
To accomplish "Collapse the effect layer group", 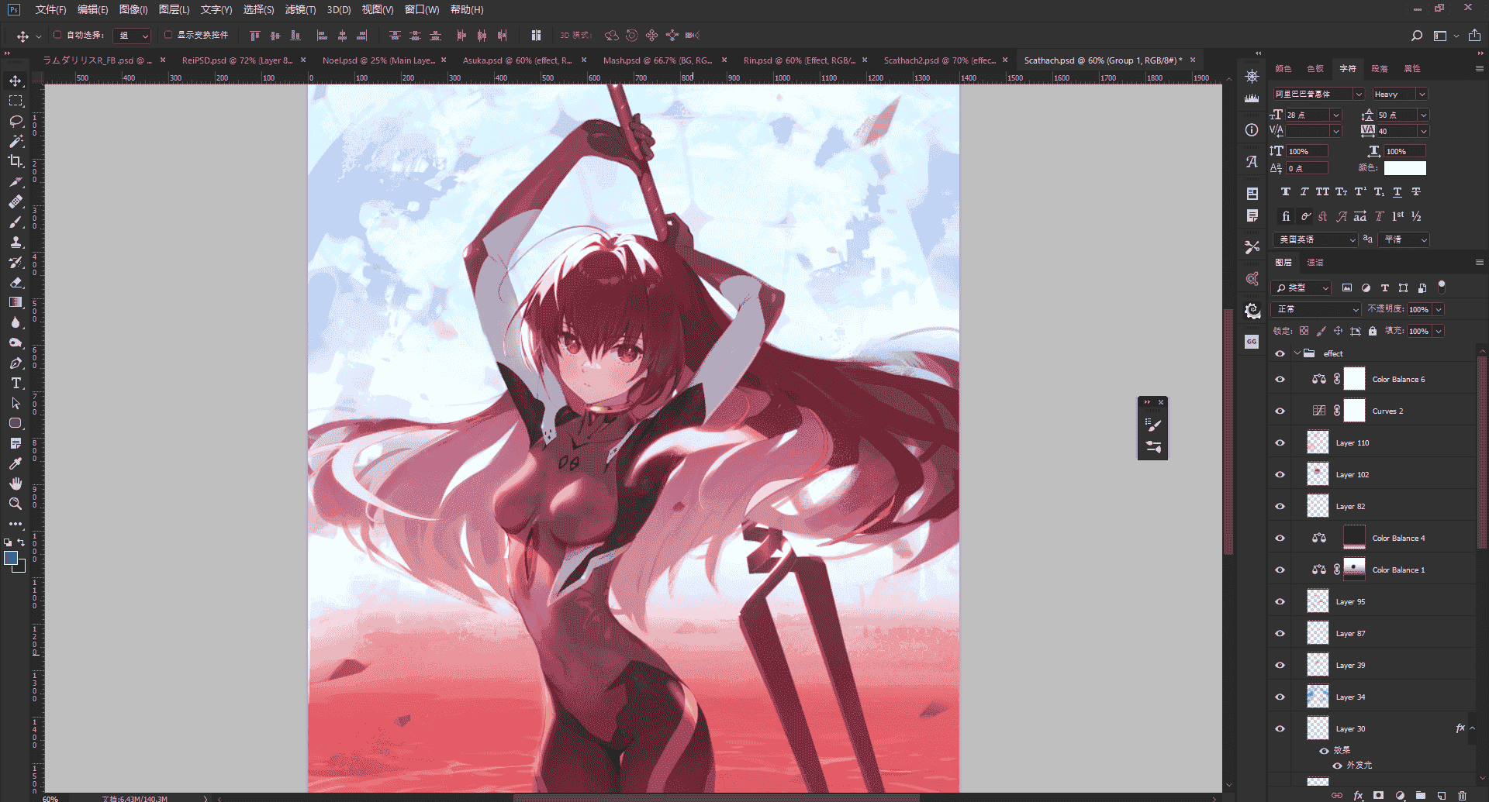I will click(1297, 353).
